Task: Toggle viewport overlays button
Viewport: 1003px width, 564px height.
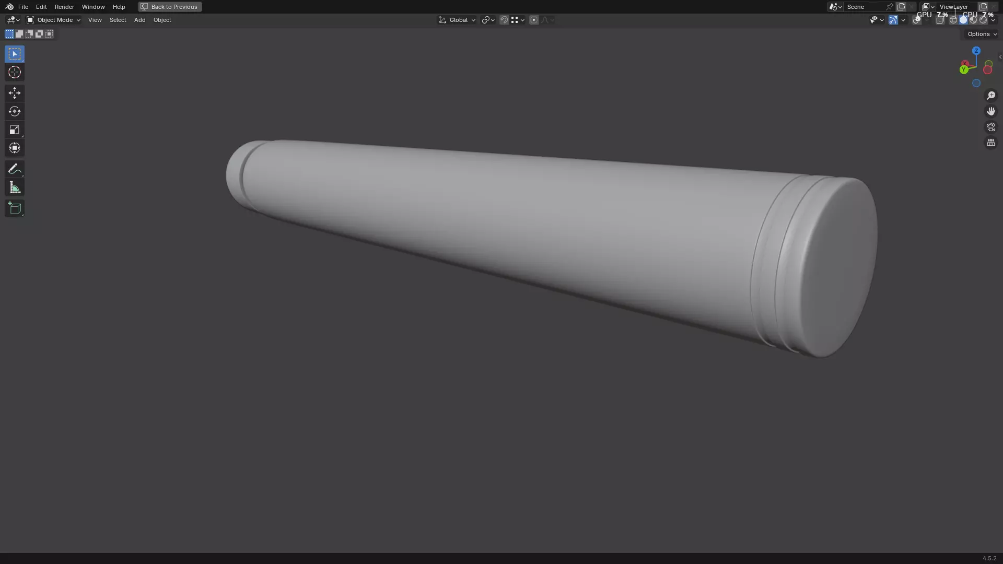Action: point(917,20)
